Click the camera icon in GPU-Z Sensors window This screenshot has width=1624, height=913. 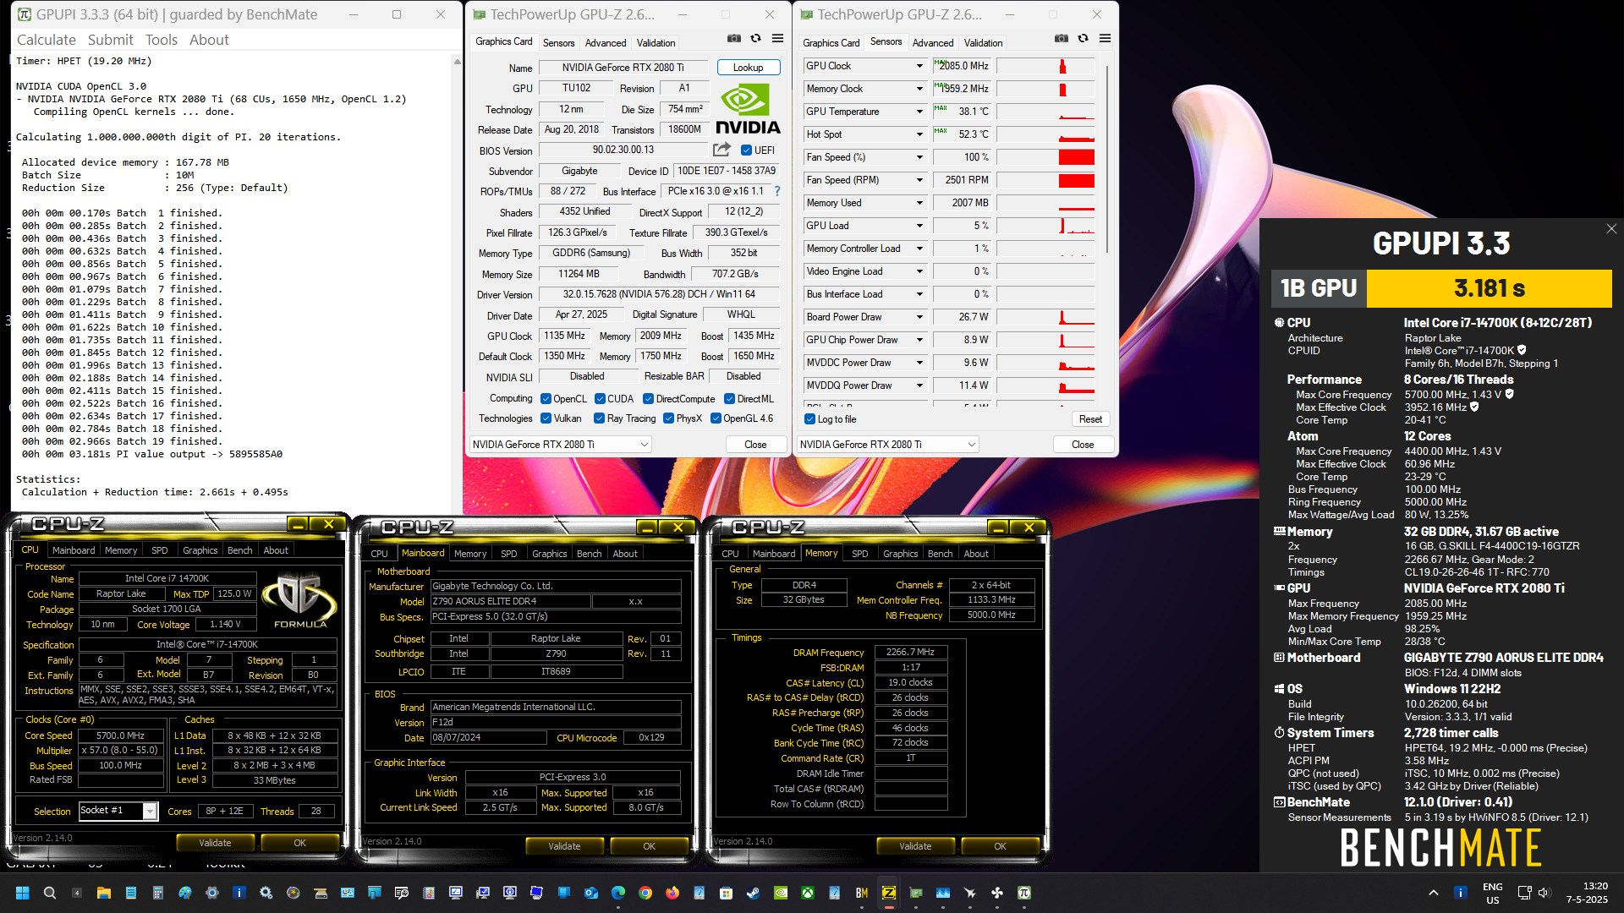coord(1061,39)
